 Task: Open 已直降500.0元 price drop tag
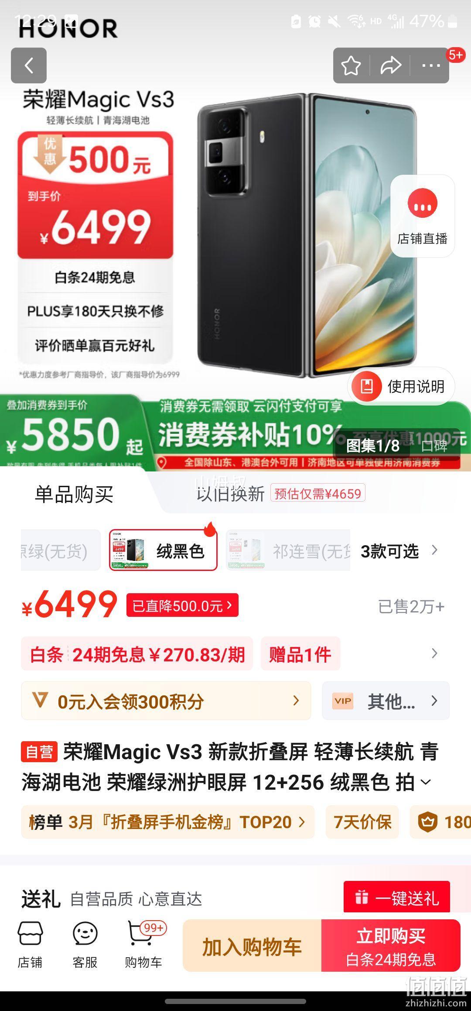[182, 605]
